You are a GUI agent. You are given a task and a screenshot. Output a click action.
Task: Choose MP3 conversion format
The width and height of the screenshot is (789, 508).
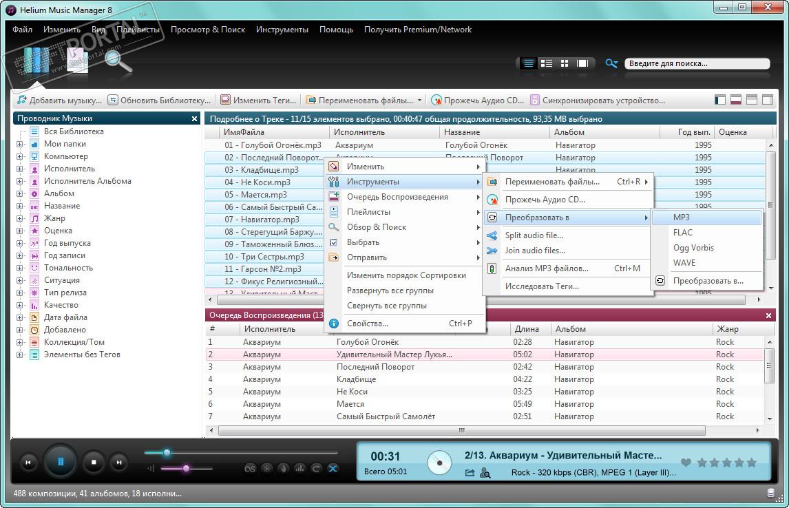tap(706, 218)
